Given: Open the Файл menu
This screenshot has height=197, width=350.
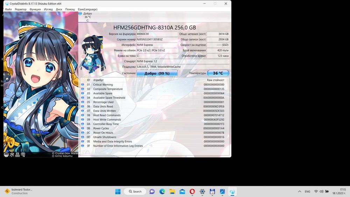Looking at the screenshot, I should [x=8, y=9].
